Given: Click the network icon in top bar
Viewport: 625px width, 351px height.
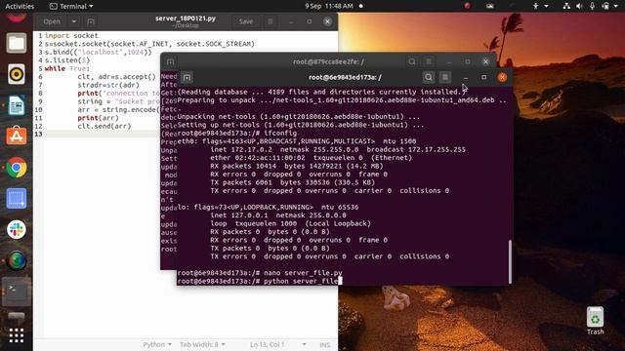Looking at the screenshot, I should pyautogui.click(x=566, y=6).
